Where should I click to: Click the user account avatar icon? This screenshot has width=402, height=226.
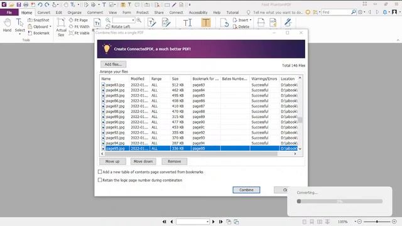coord(394,12)
